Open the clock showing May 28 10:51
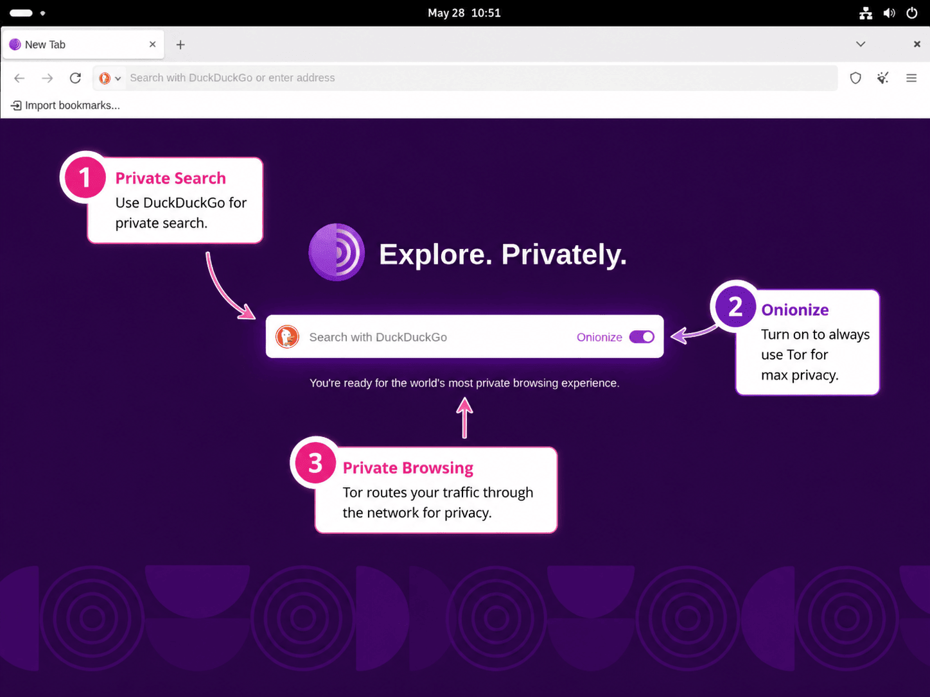Screen dimensions: 930x697 pos(464,13)
